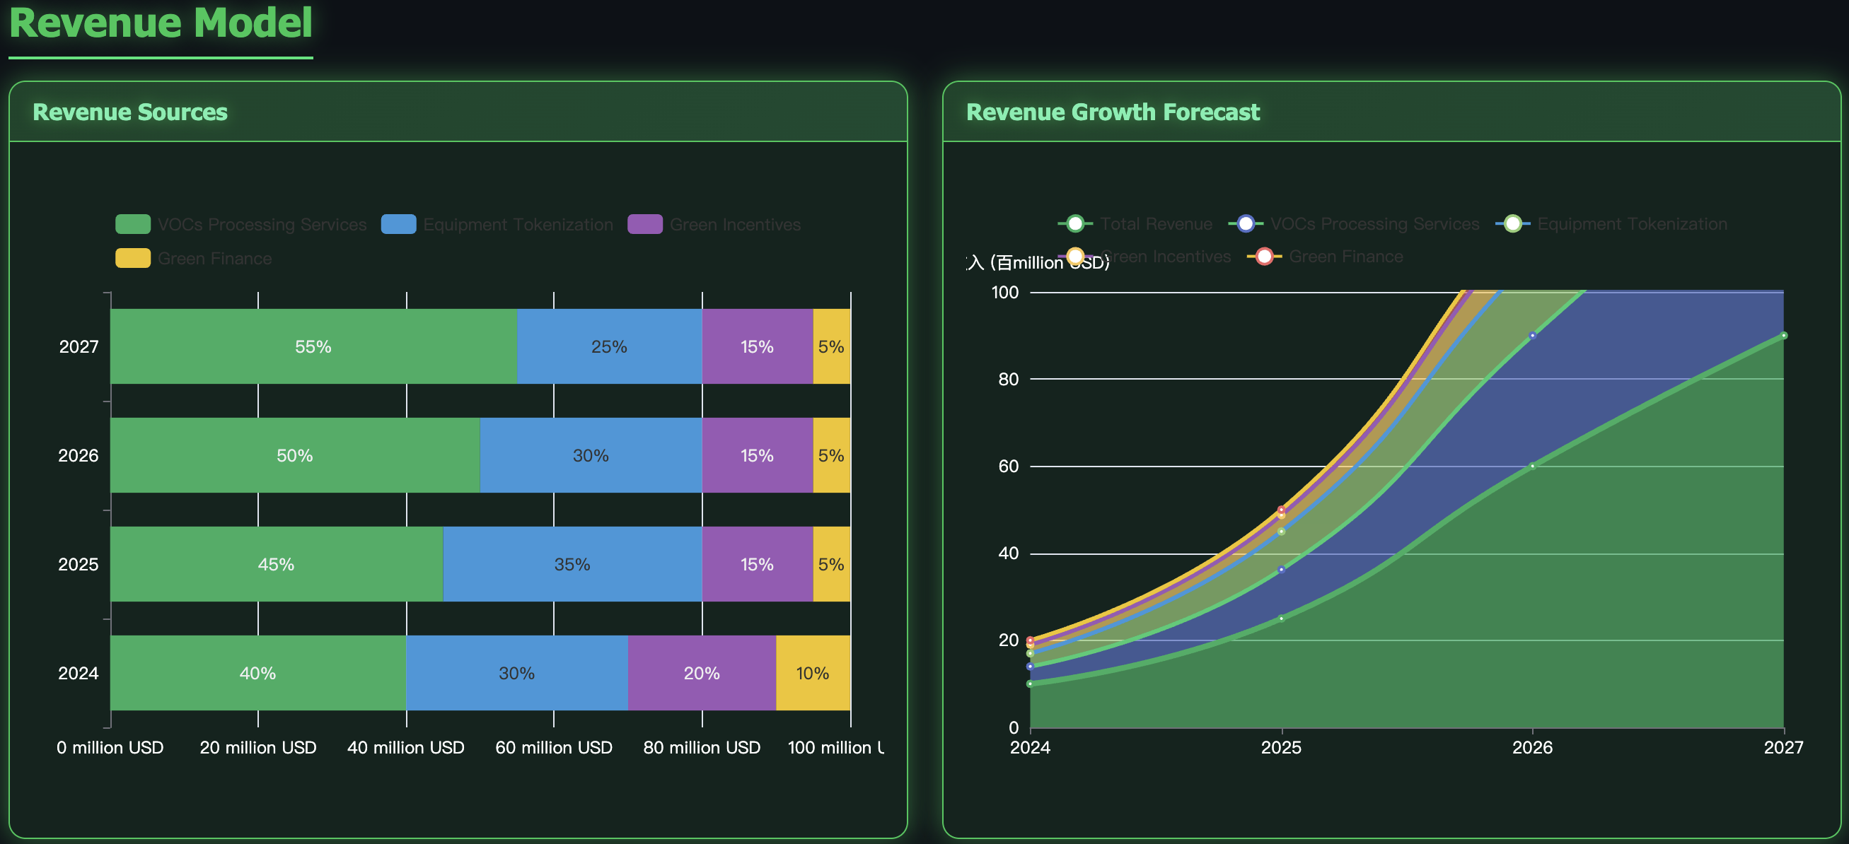Toggle Equipment Tokenization in Revenue Sources legend
The height and width of the screenshot is (844, 1849).
point(399,225)
